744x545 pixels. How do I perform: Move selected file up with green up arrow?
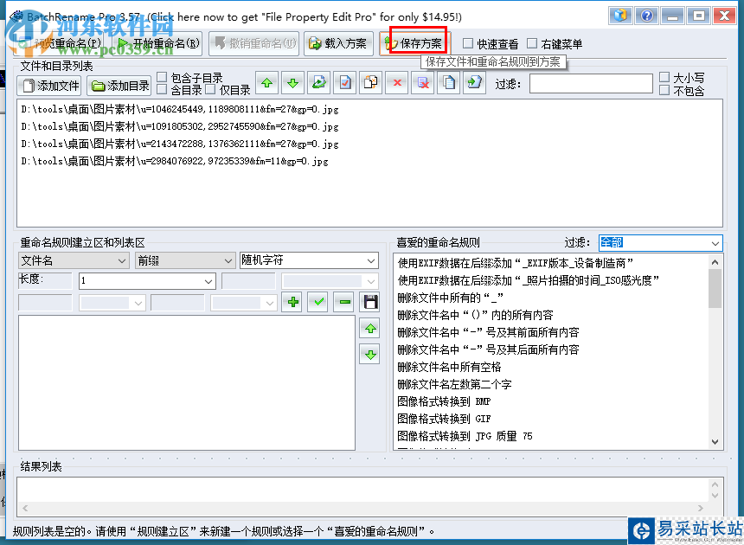(x=267, y=83)
